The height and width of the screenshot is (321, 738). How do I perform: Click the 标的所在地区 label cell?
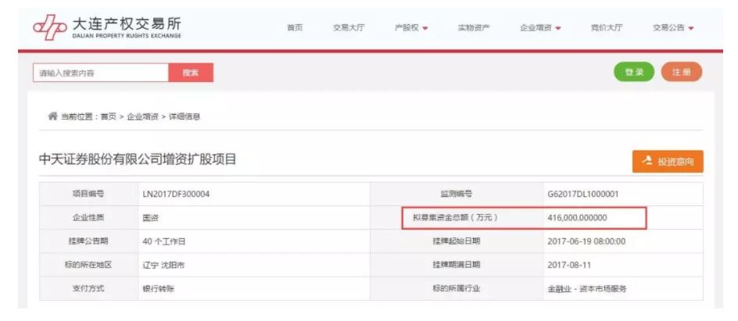click(x=88, y=265)
